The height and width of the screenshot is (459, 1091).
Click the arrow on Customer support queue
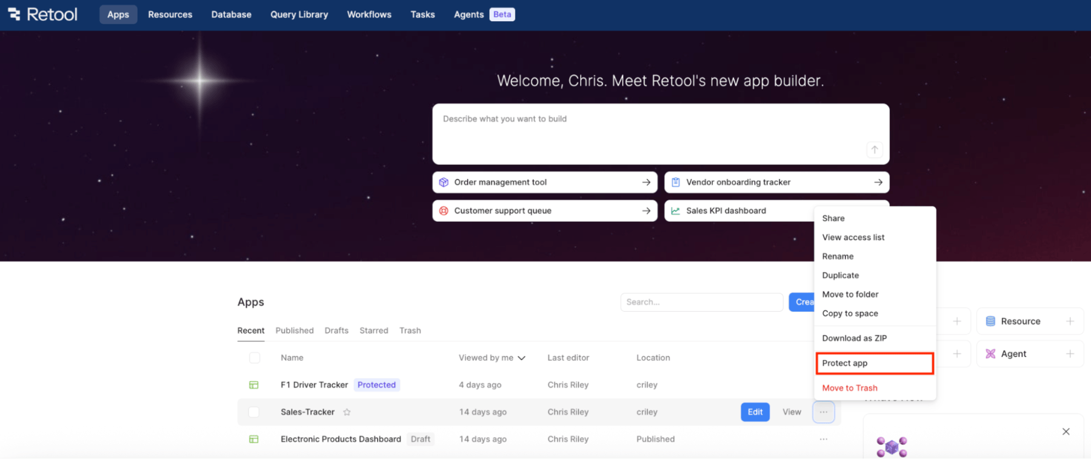tap(646, 210)
